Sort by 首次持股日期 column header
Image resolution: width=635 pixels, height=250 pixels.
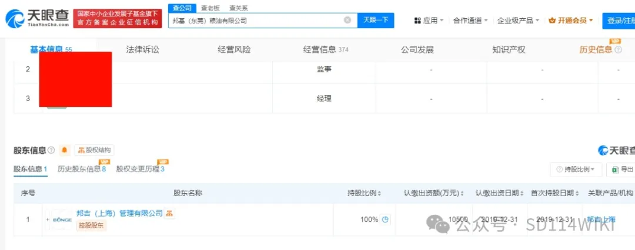555,193
